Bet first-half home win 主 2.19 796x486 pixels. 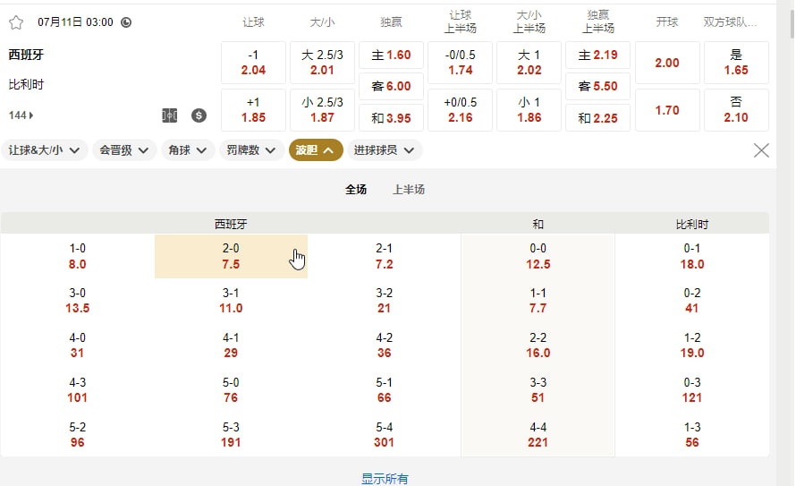598,55
